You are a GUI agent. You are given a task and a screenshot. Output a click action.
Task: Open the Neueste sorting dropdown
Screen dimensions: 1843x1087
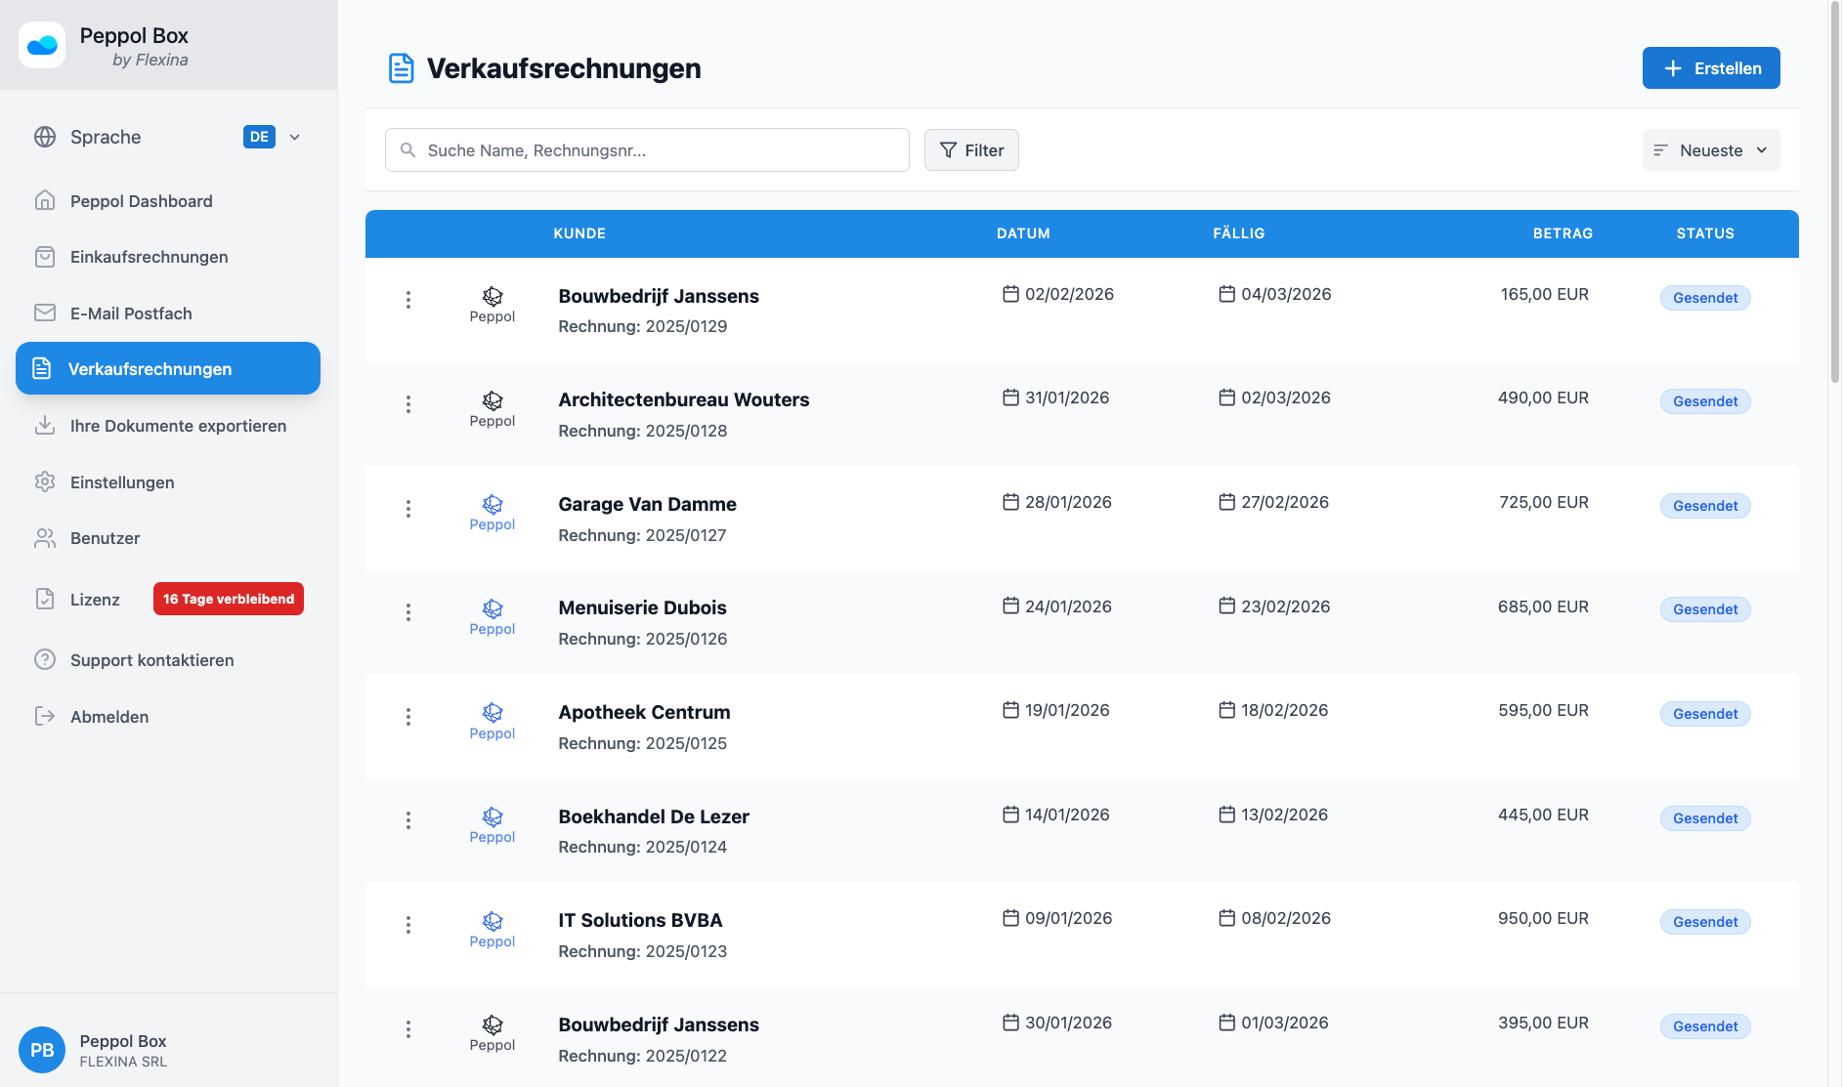point(1710,149)
